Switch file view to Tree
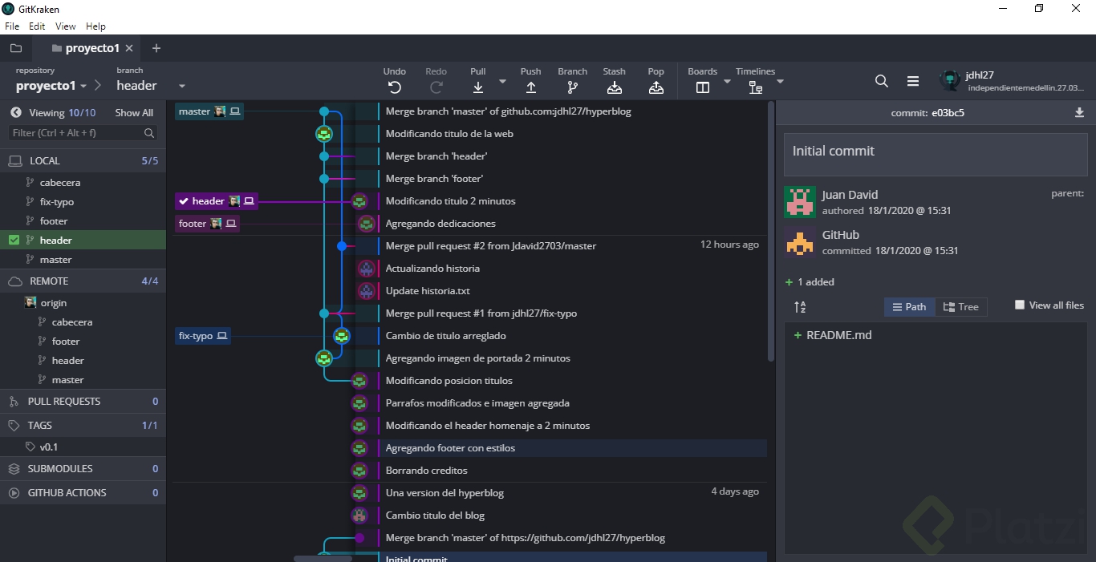 click(x=960, y=307)
